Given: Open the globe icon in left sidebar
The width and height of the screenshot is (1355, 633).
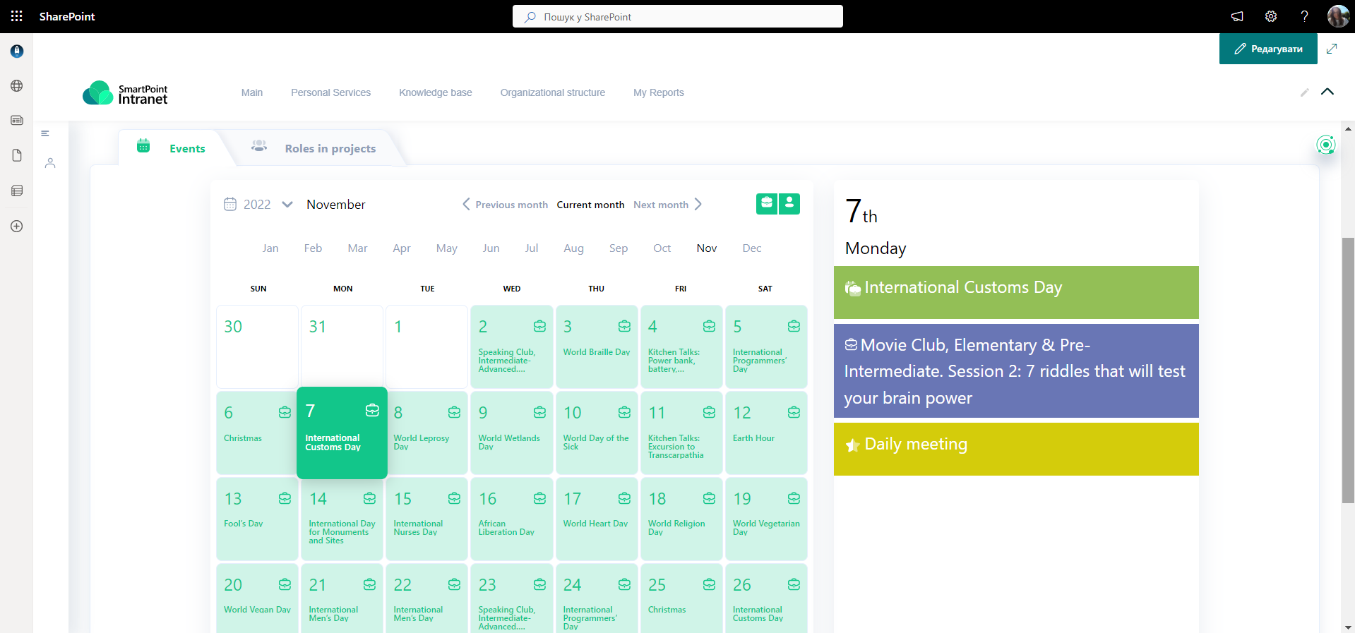Looking at the screenshot, I should pos(17,86).
